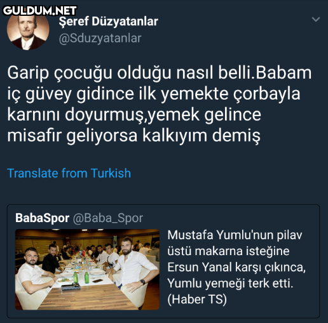Click the tweet line ending with çorbayla

[154, 94]
